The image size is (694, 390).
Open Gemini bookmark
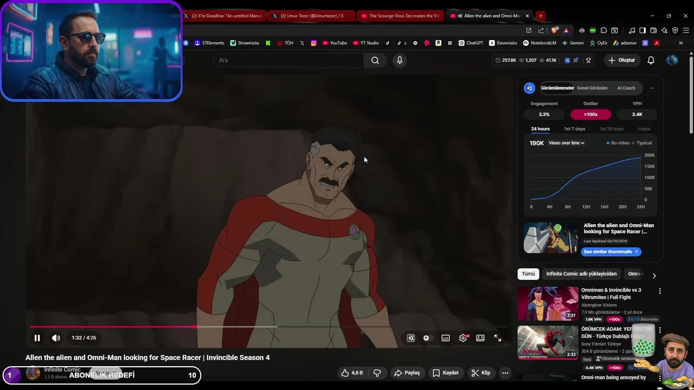[x=573, y=43]
